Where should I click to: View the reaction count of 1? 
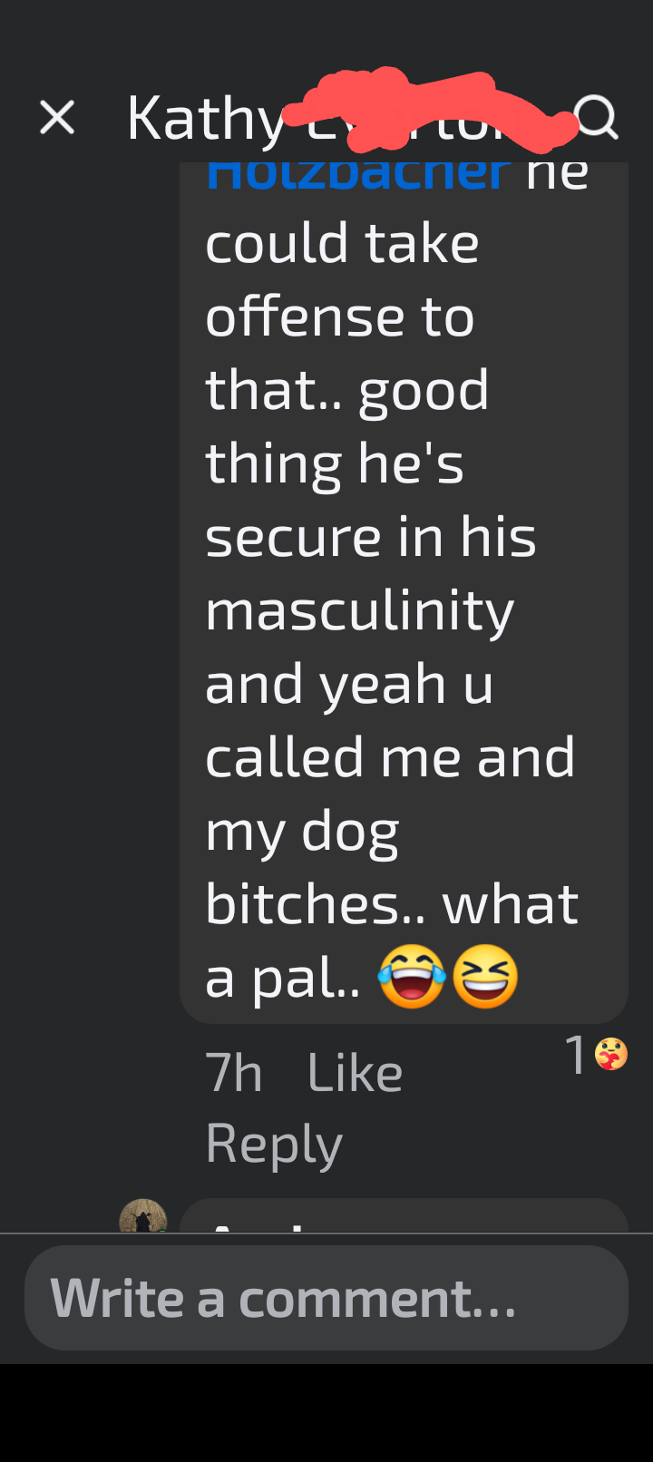576,1055
